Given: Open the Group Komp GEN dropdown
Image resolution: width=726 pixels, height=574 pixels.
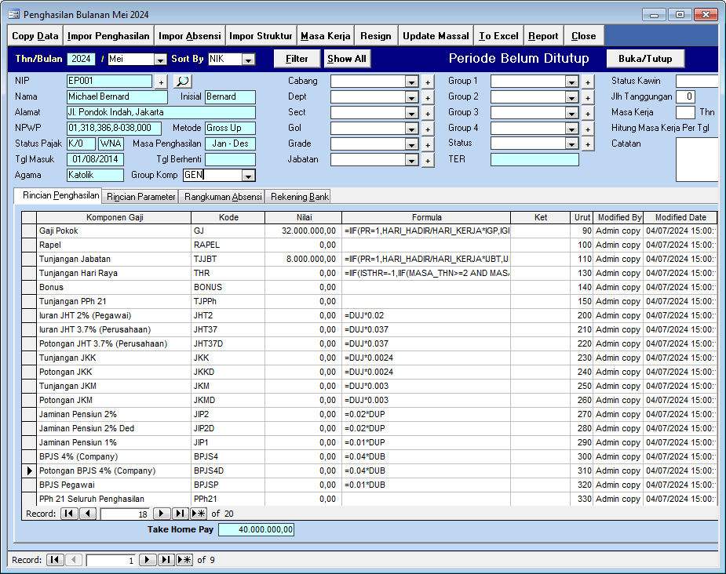Looking at the screenshot, I should [x=249, y=176].
